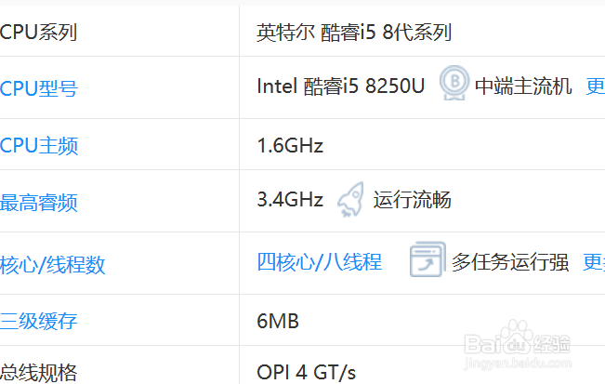Click the CPU系列 row label

tap(39, 33)
